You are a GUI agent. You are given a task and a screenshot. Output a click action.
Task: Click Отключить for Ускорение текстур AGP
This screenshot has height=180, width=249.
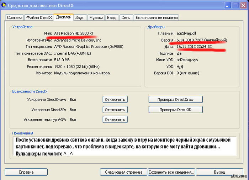115,120
